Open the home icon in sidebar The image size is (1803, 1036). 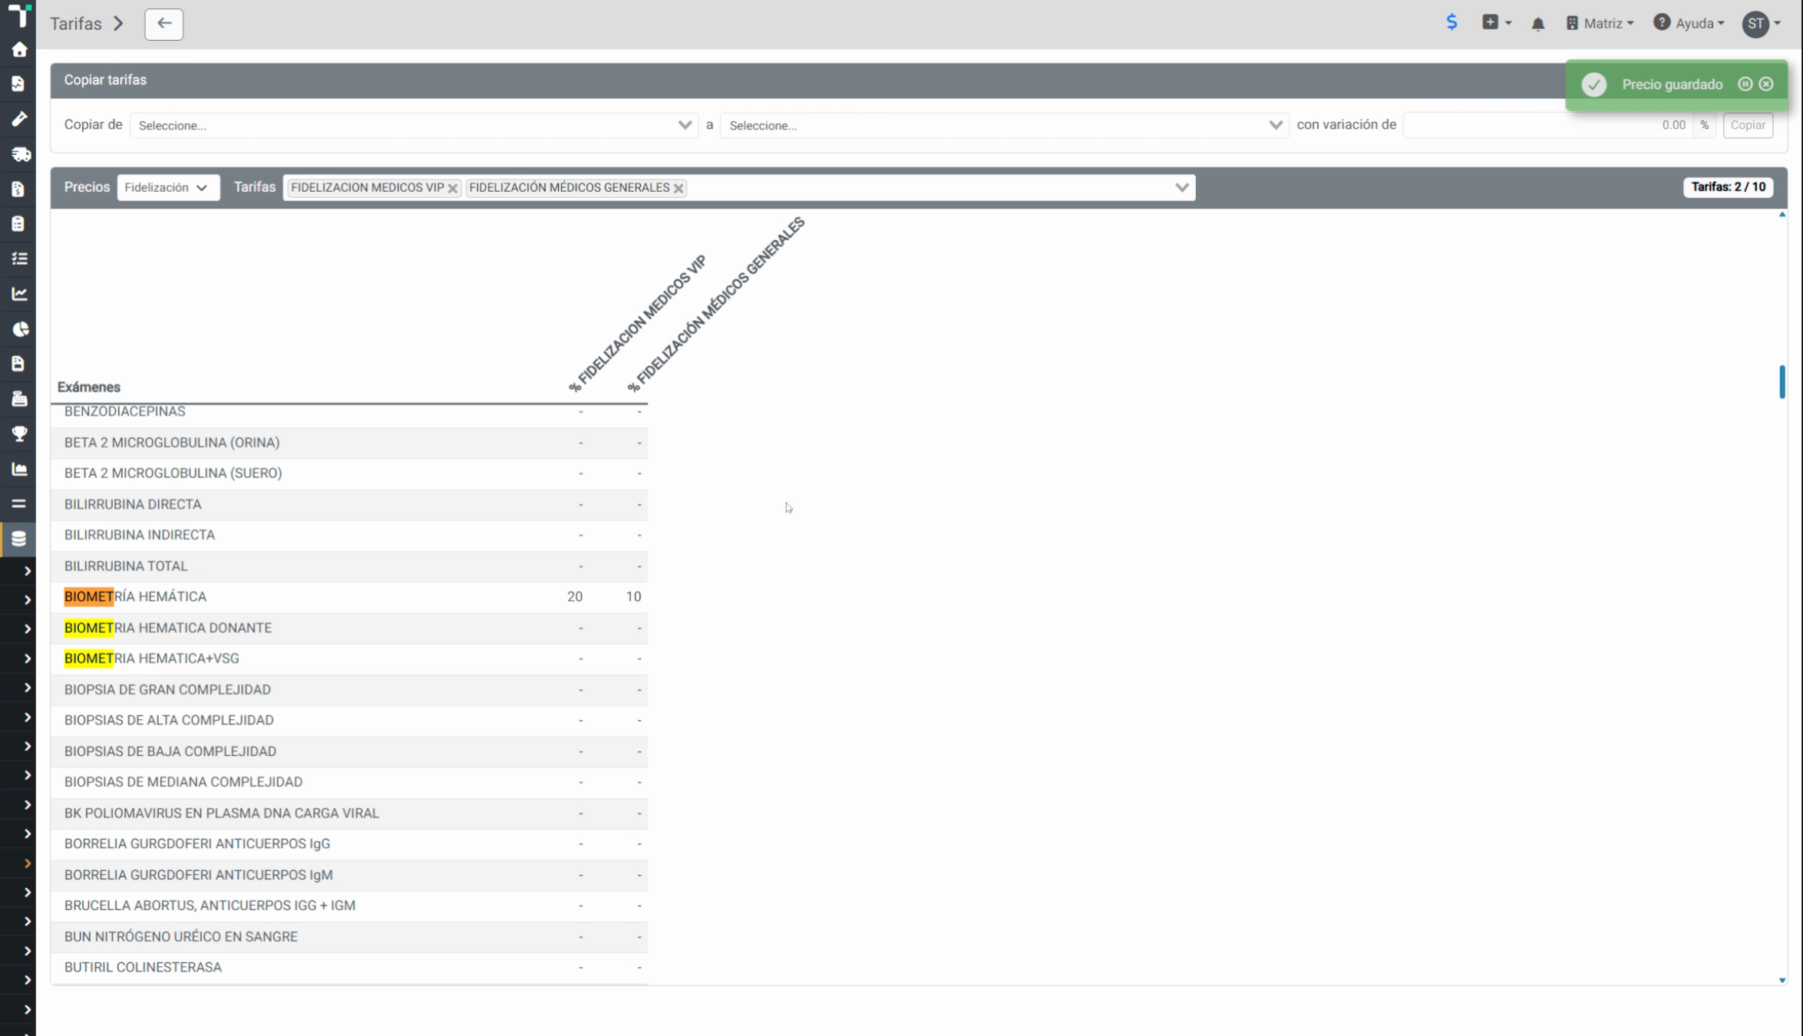(x=19, y=50)
